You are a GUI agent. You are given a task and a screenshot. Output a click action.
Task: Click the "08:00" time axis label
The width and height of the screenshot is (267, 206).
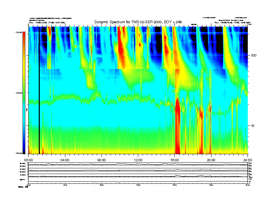pos(101,160)
